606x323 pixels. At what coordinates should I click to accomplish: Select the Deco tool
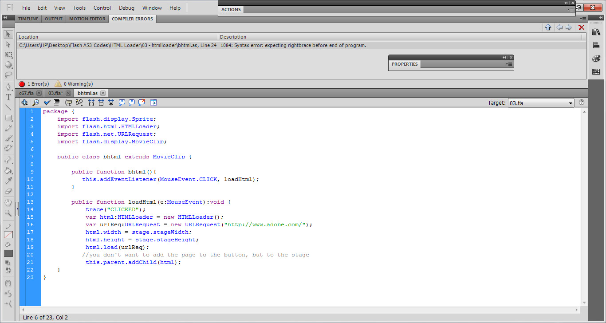tap(8, 149)
